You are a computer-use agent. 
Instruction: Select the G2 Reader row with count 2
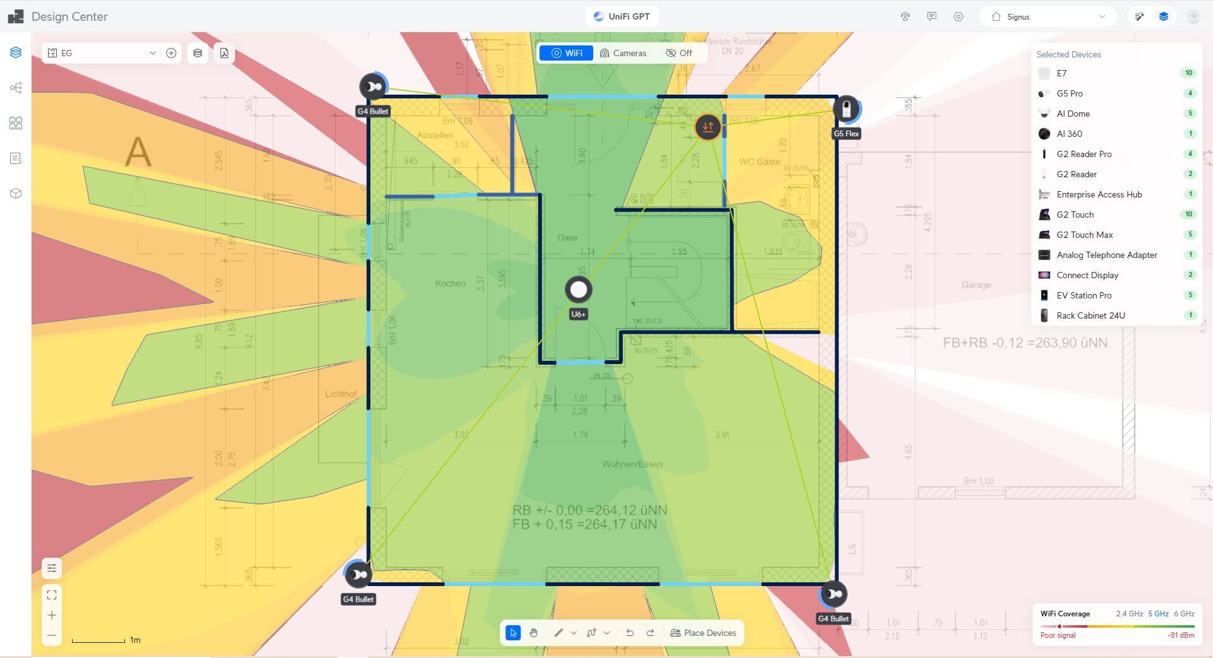(x=1117, y=174)
